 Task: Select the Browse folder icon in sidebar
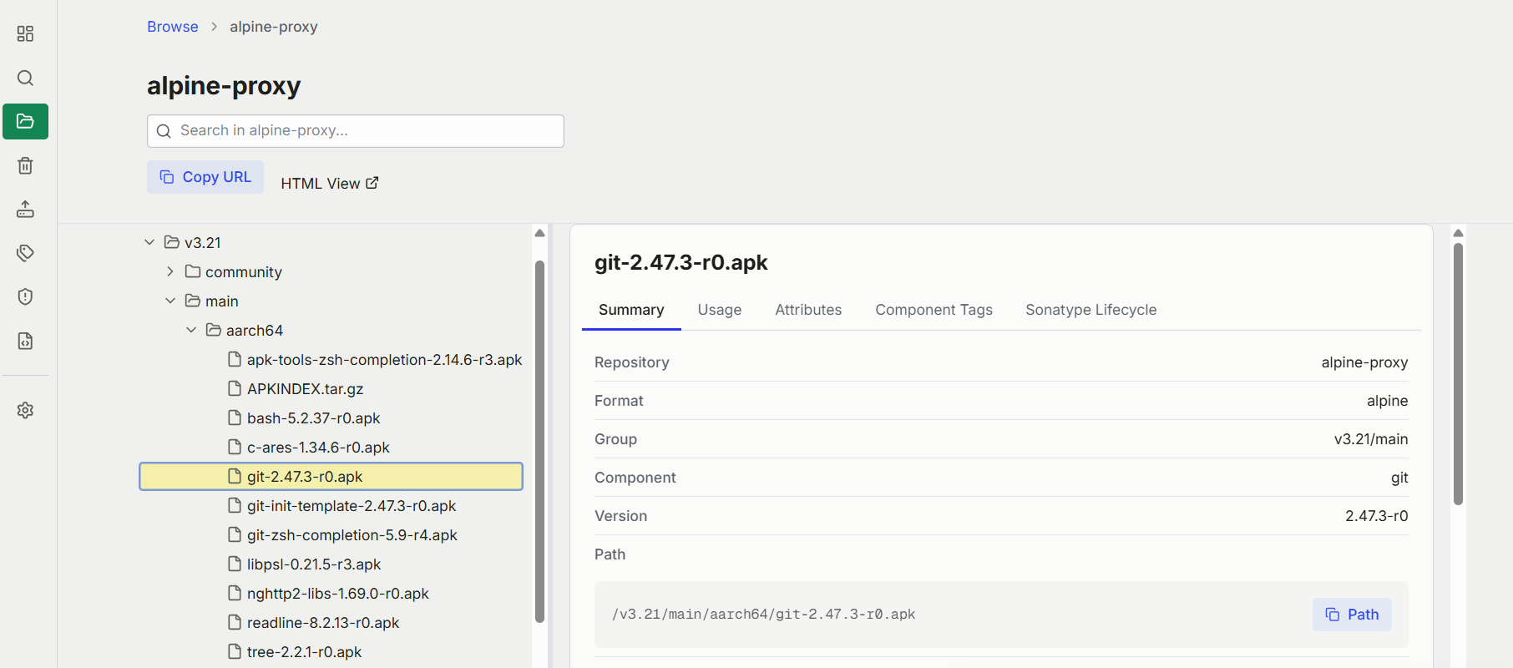click(x=25, y=121)
